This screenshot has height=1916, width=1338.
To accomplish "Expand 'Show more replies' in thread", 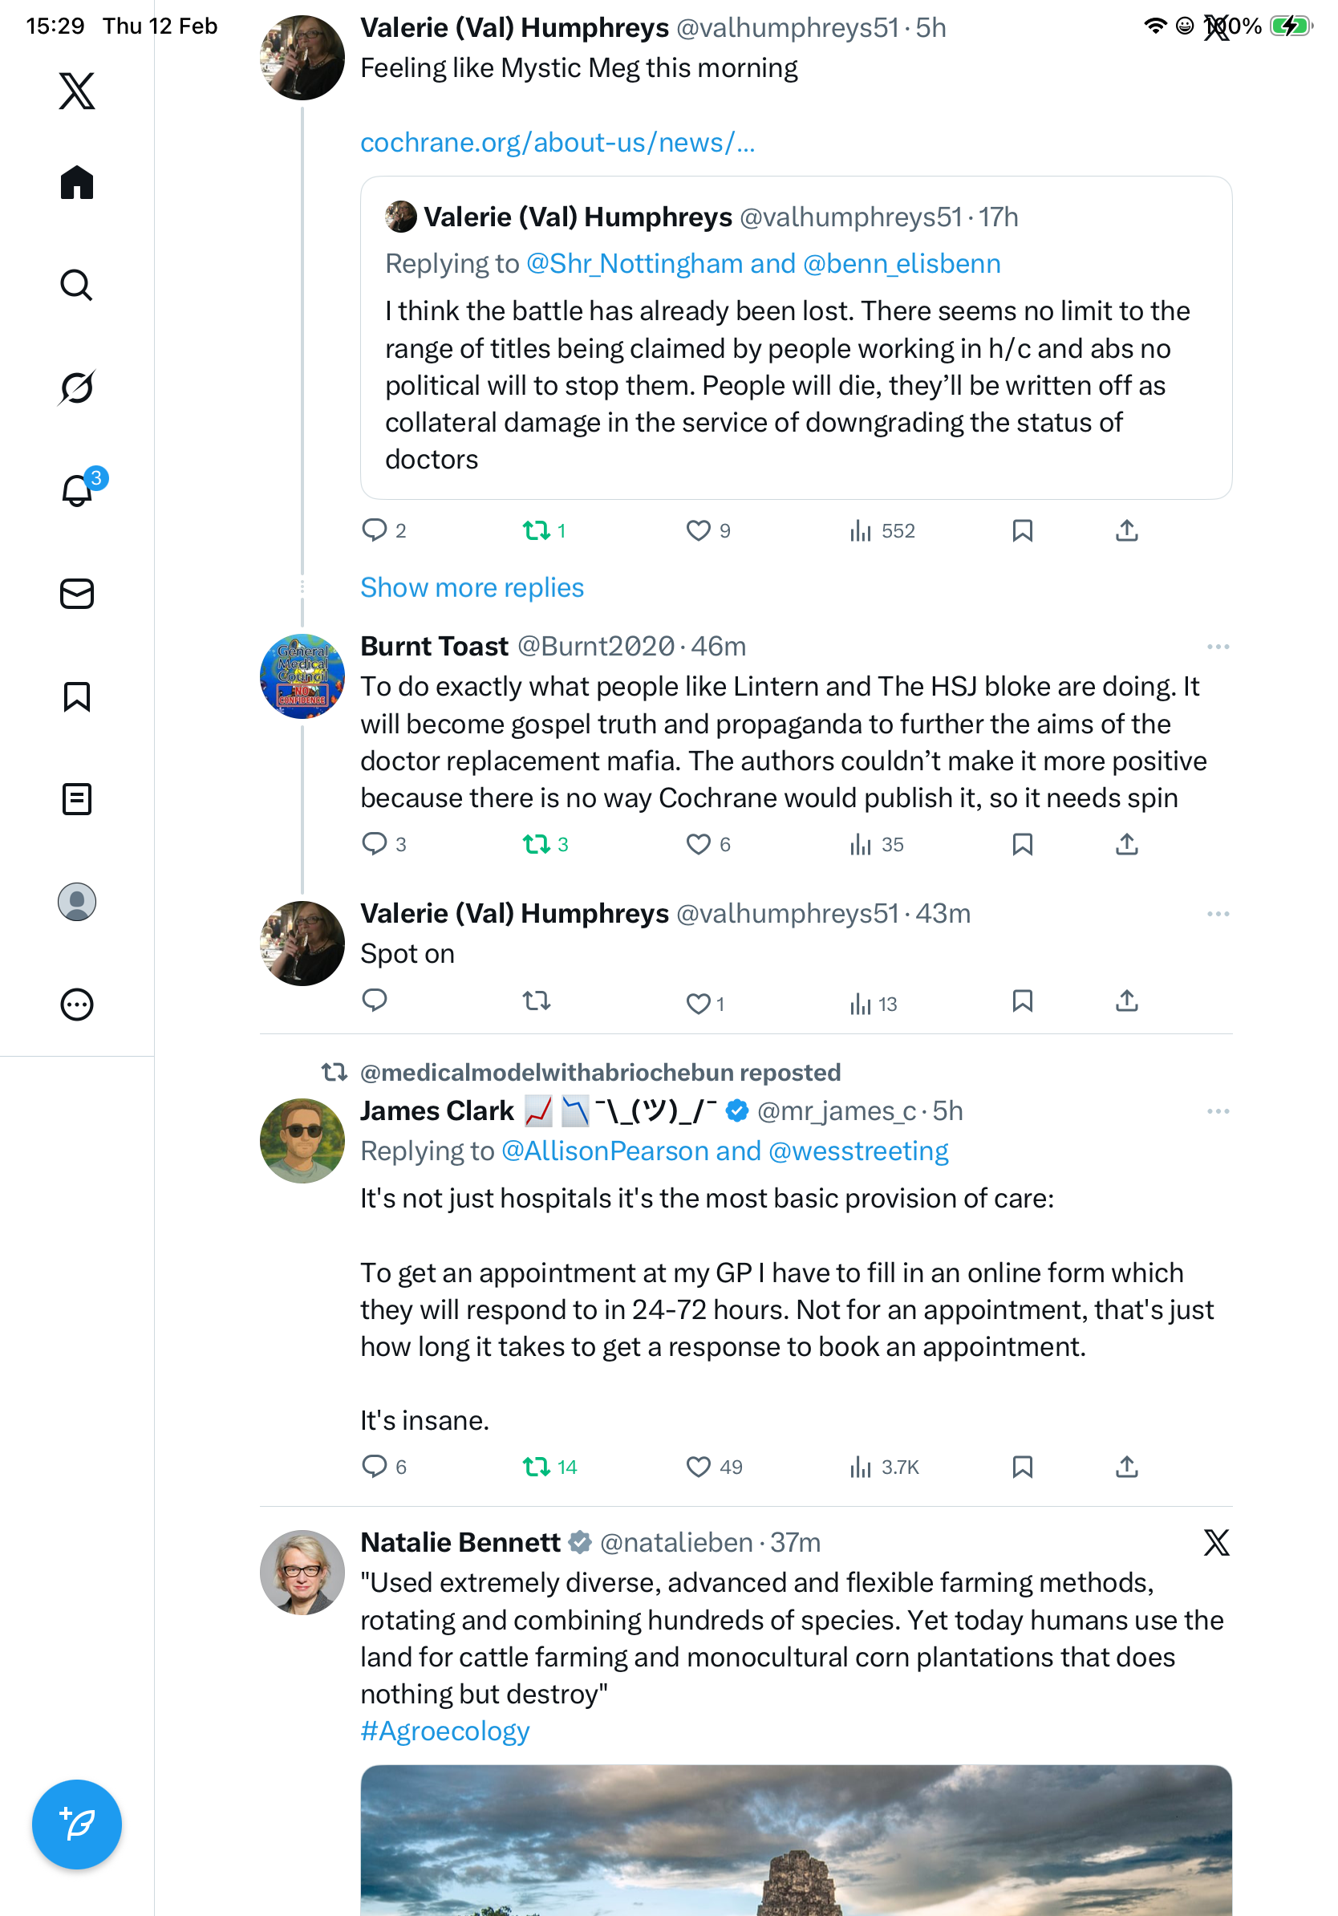I will click(x=472, y=587).
